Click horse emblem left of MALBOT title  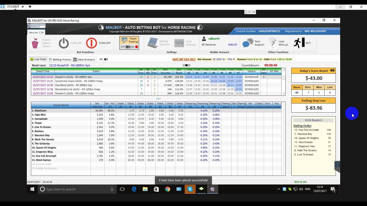pyautogui.click(x=101, y=27)
